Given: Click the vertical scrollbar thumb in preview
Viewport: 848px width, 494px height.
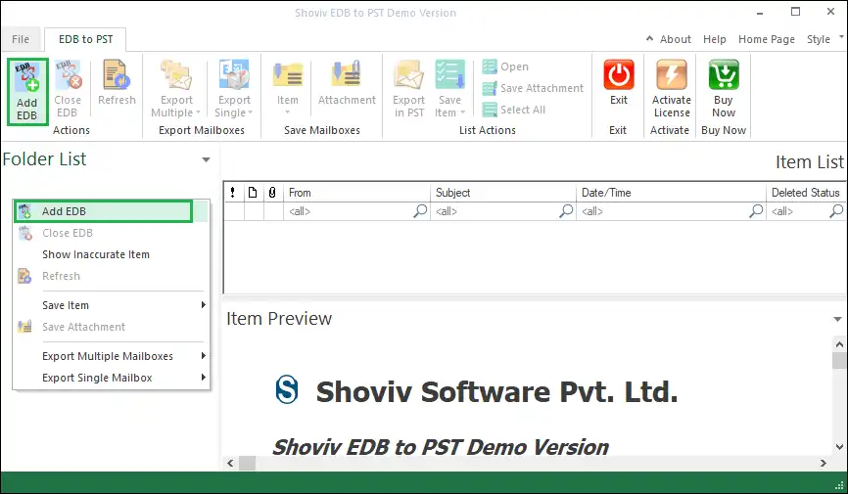Looking at the screenshot, I should click(x=839, y=361).
